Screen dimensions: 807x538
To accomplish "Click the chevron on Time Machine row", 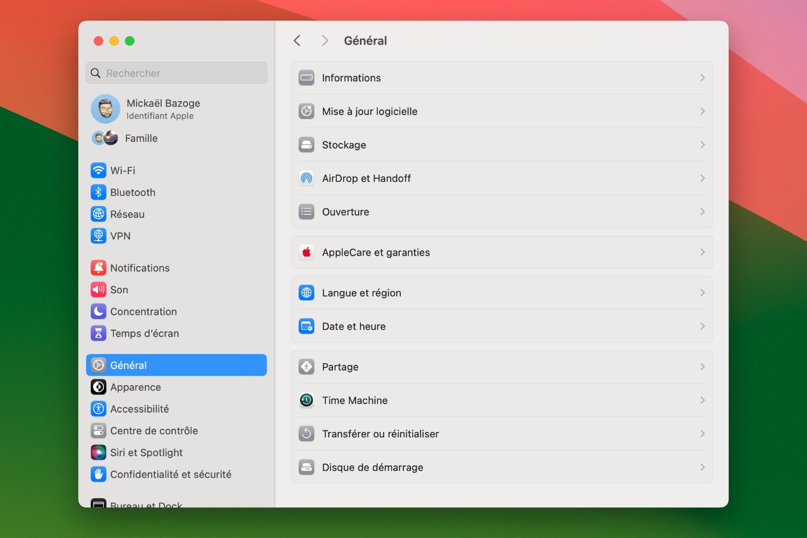I will (x=703, y=400).
